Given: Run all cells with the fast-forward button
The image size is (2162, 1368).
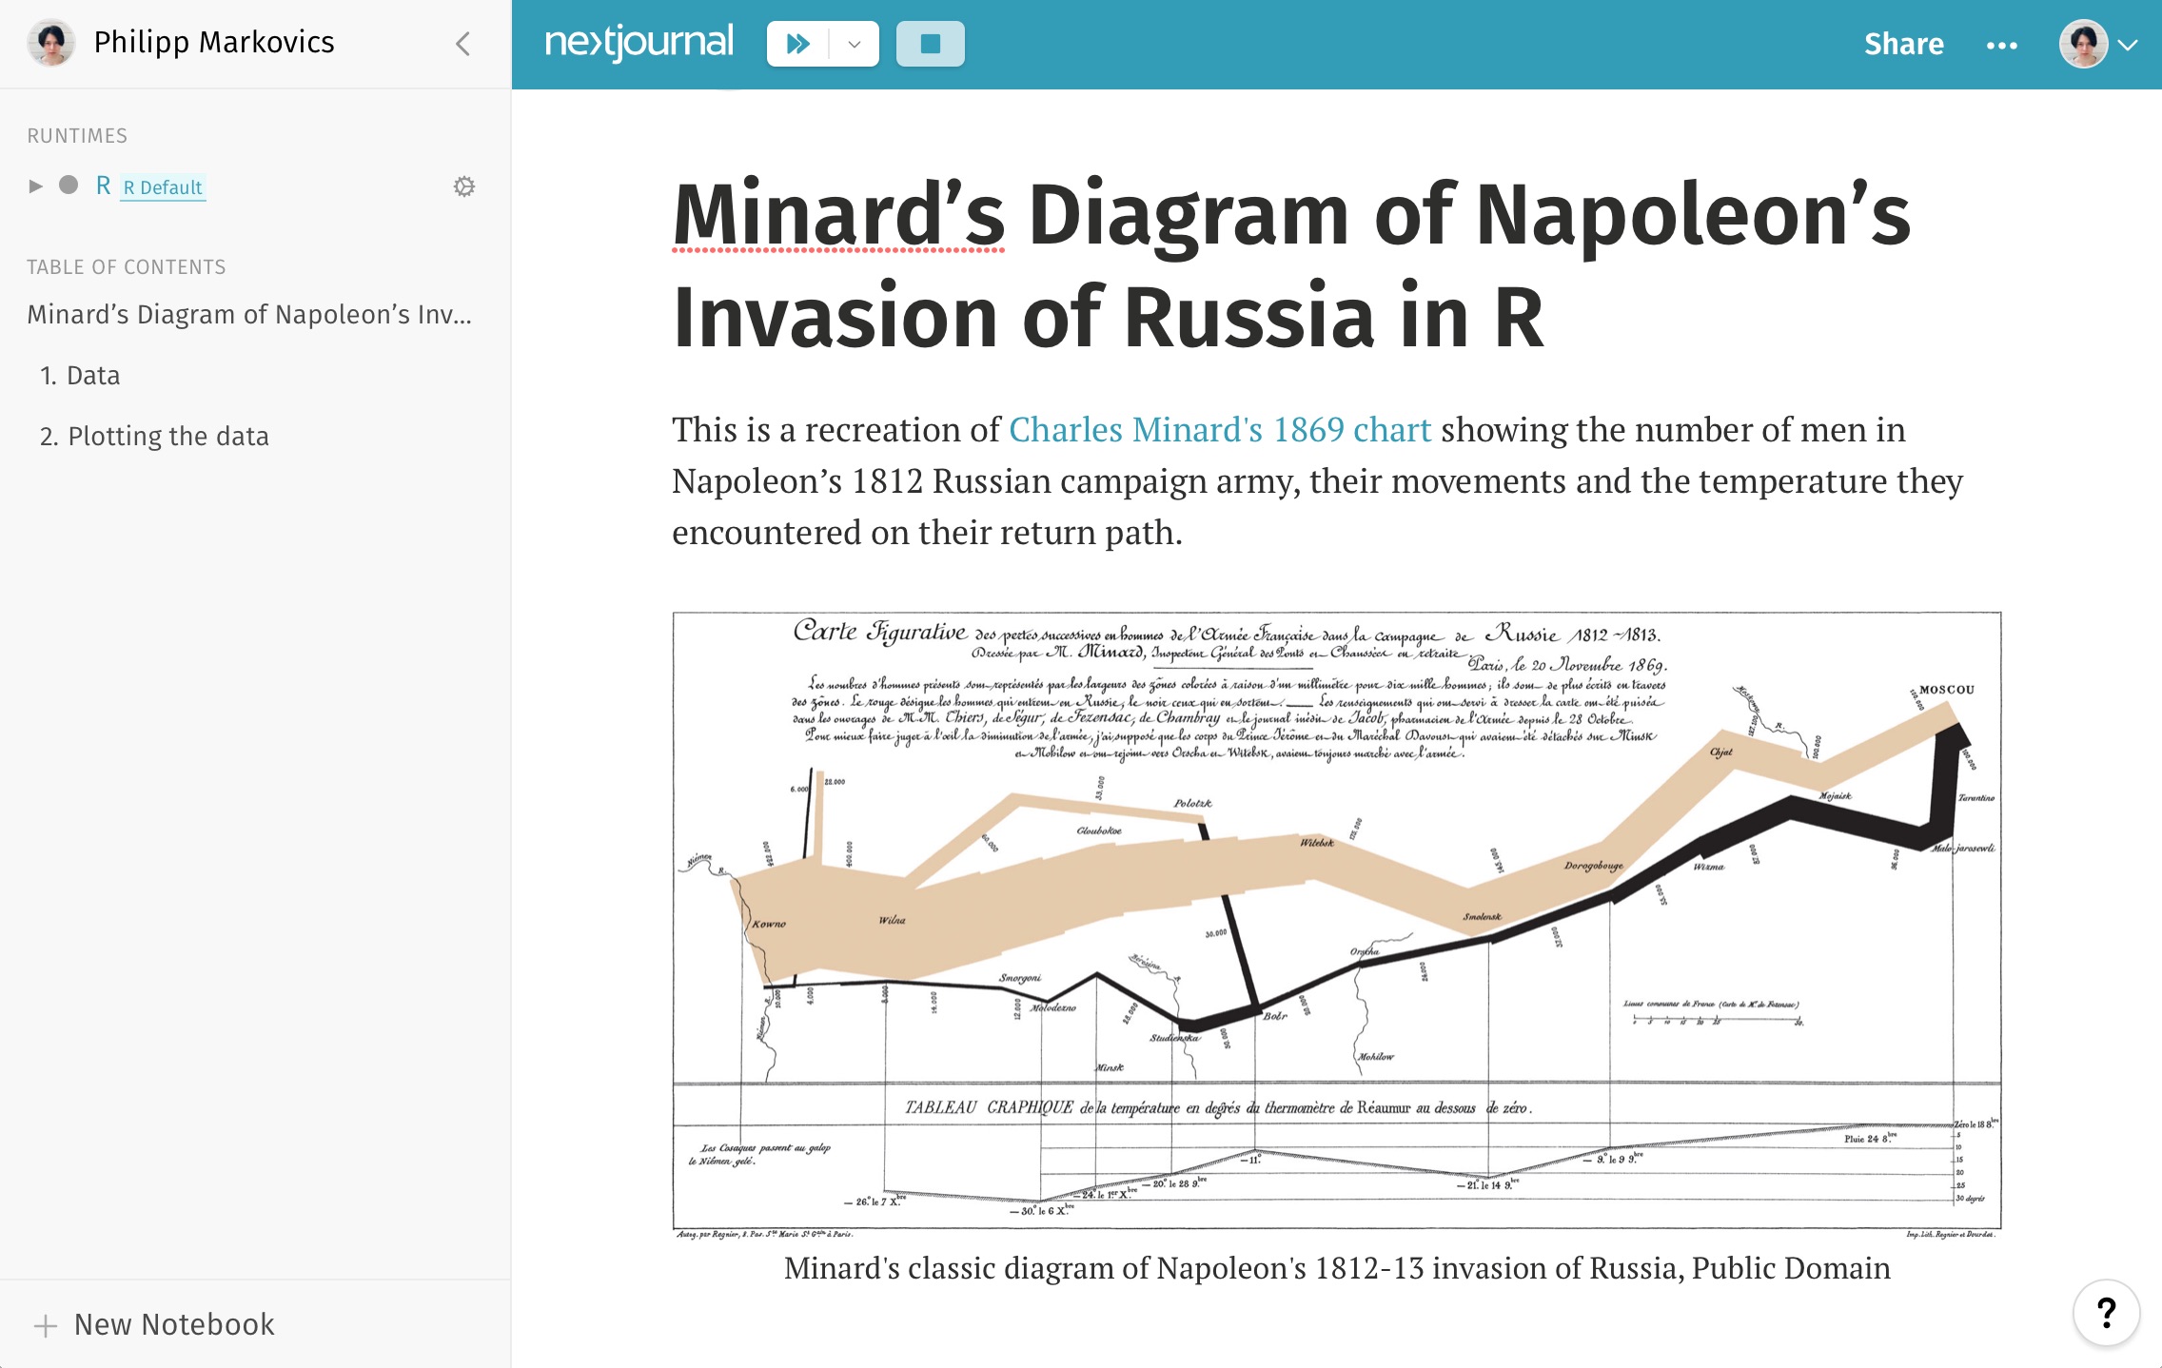Looking at the screenshot, I should click(797, 44).
